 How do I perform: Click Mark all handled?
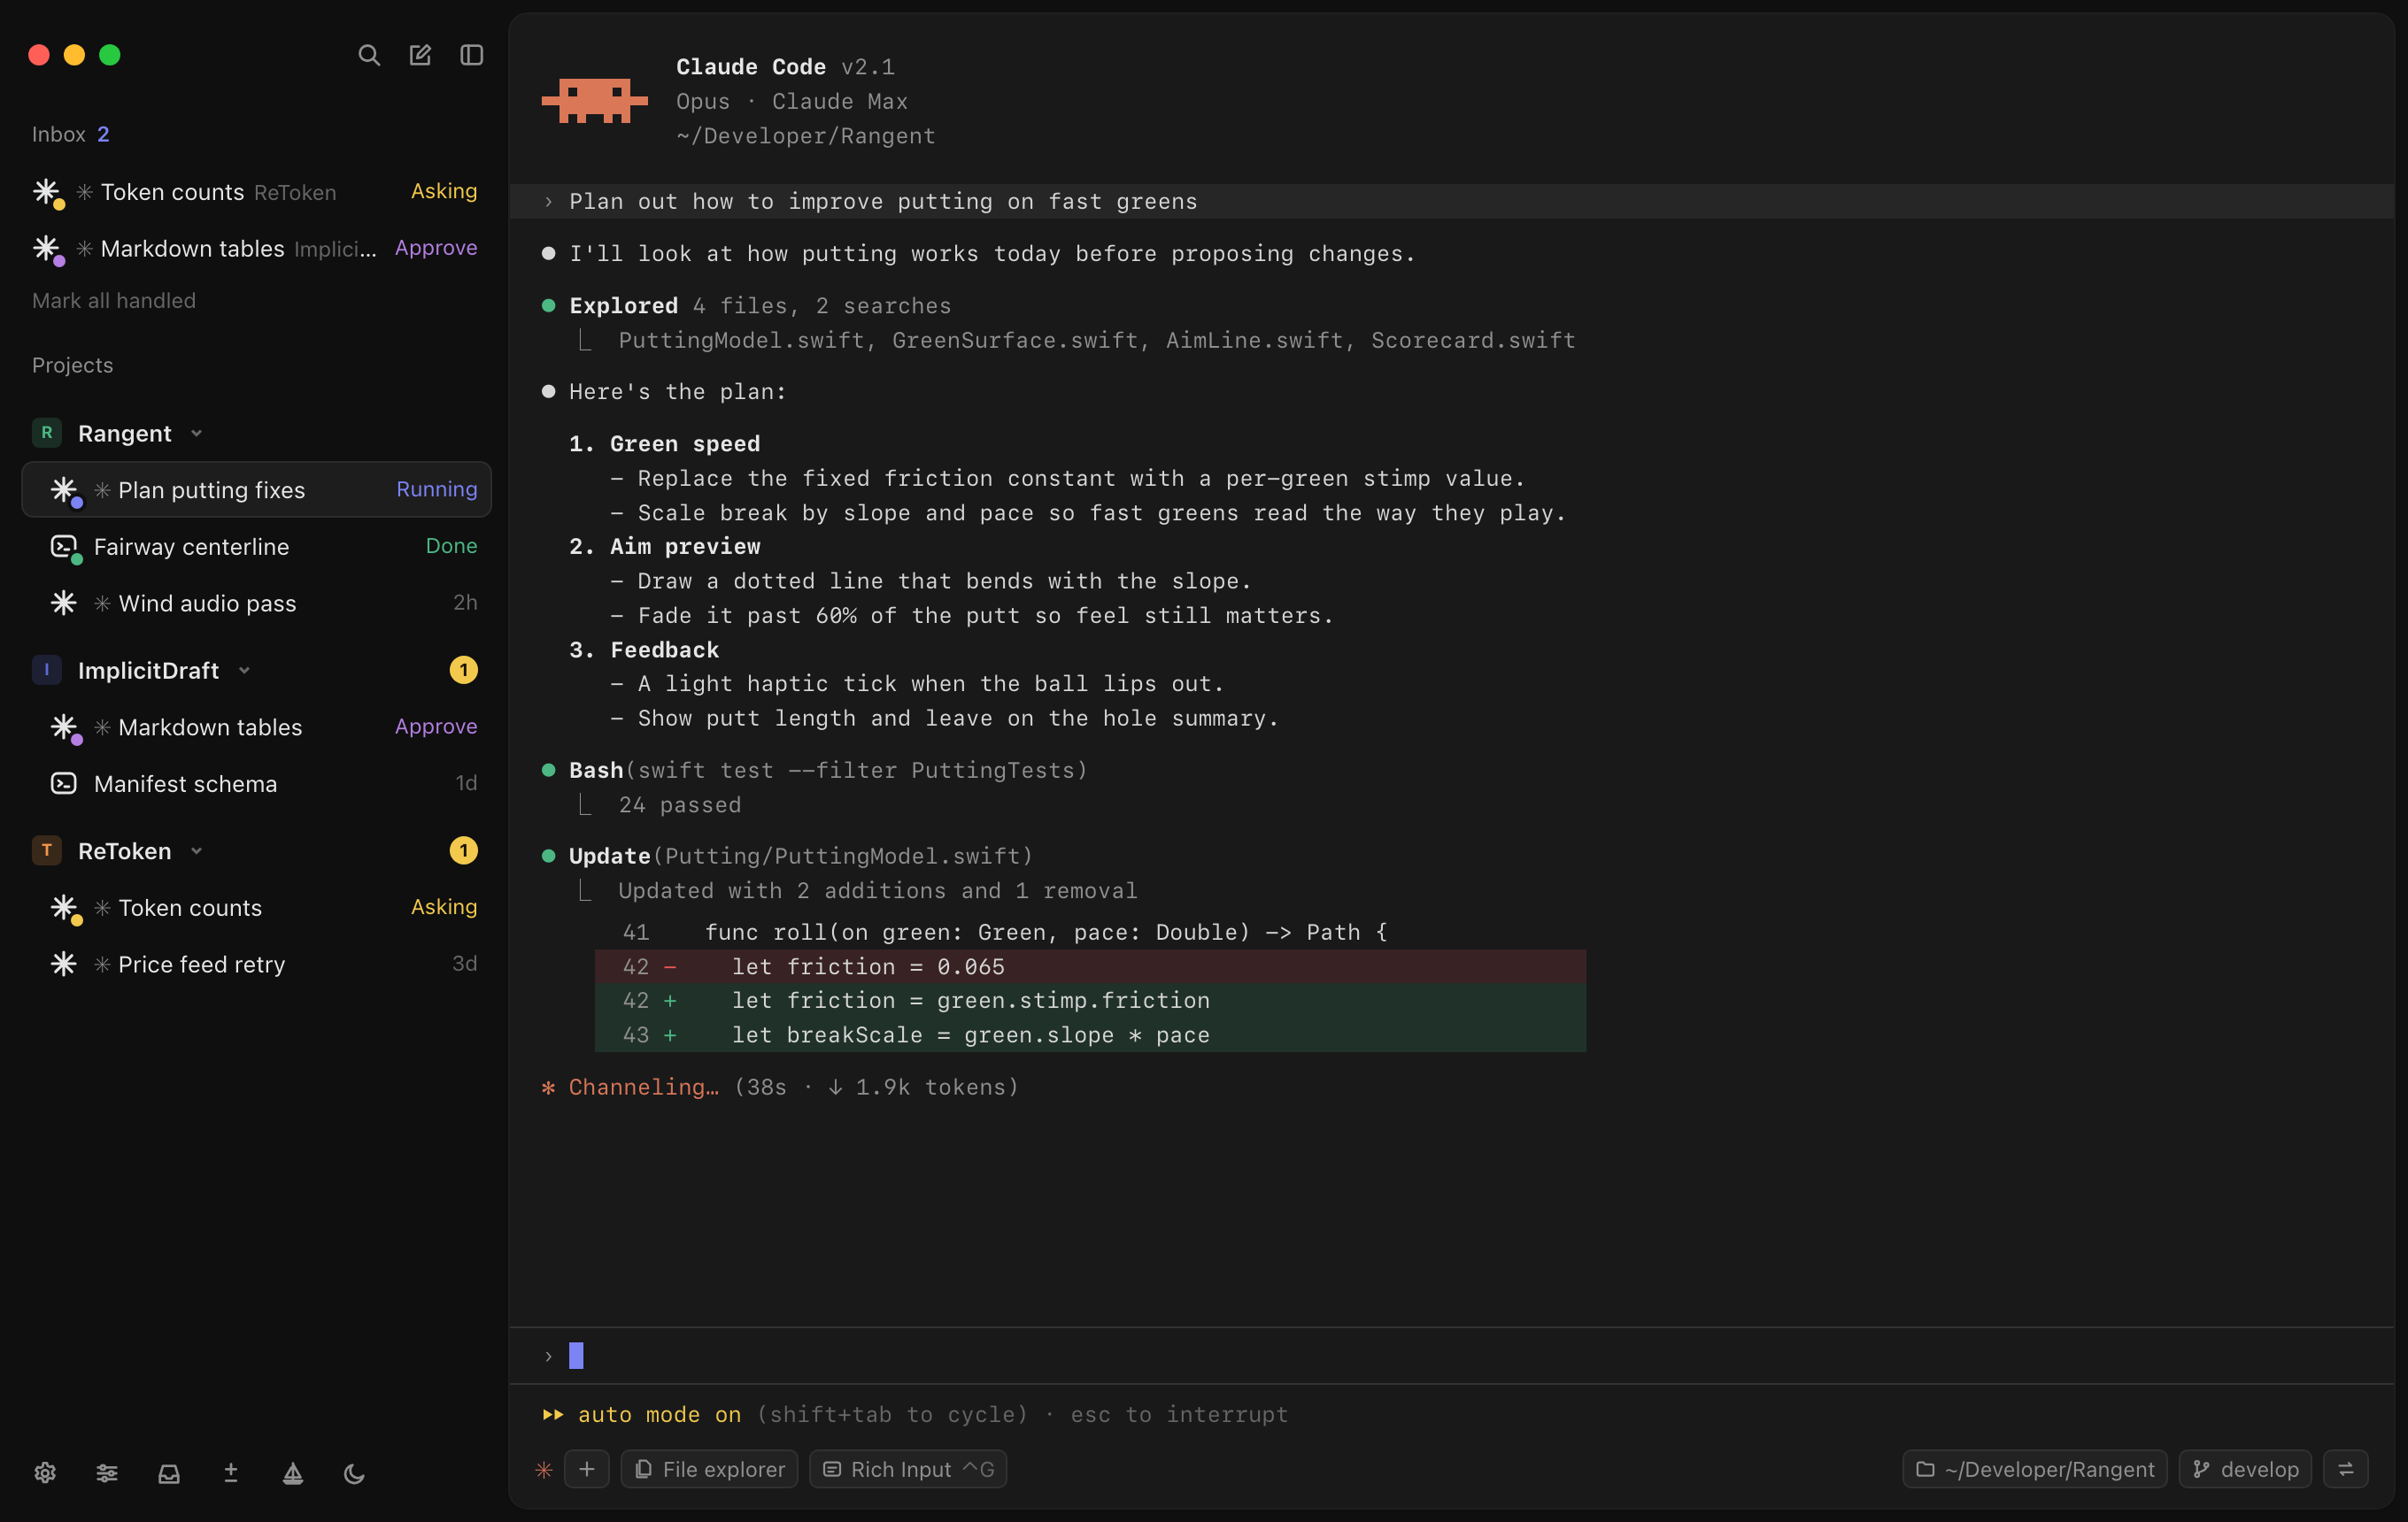point(114,301)
